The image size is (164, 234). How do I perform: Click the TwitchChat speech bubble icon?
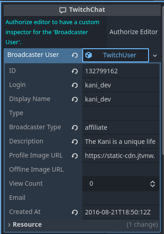tap(63, 10)
